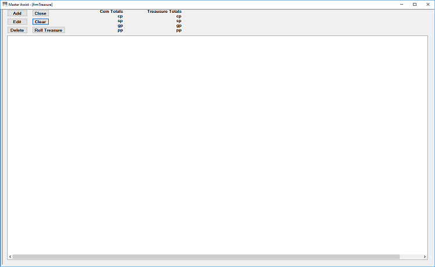Click the gp label under Coin Totals

[x=120, y=26]
